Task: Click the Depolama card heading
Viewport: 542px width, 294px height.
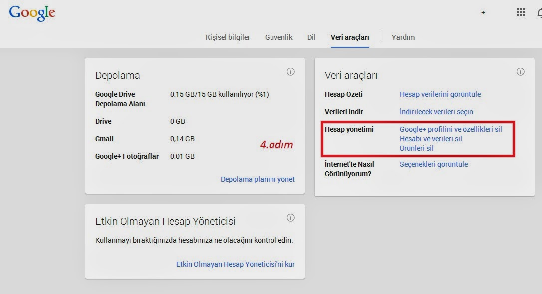Action: point(117,75)
